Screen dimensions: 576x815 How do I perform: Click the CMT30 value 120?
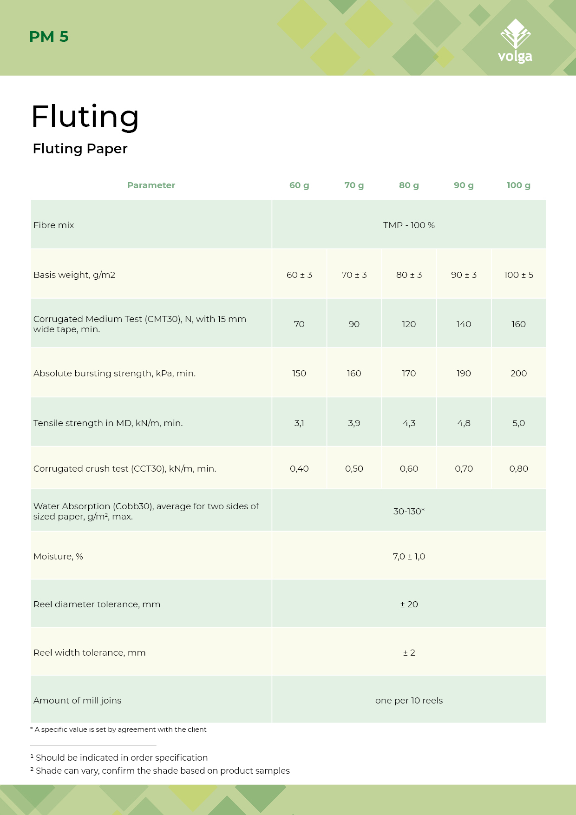409,324
